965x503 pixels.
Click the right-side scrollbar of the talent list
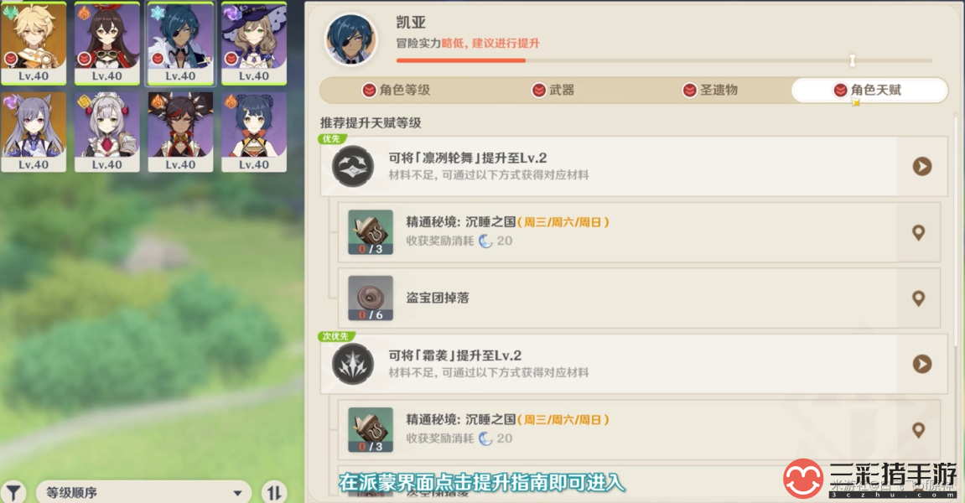[956, 233]
